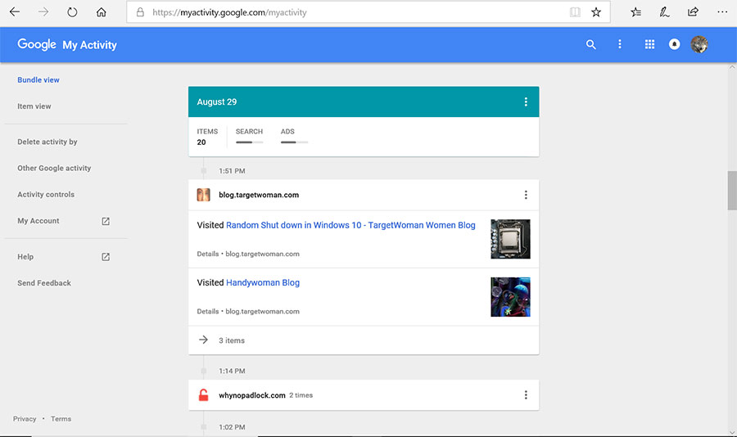Click the 1:02 PM timestamp
The width and height of the screenshot is (737, 437).
(x=232, y=427)
